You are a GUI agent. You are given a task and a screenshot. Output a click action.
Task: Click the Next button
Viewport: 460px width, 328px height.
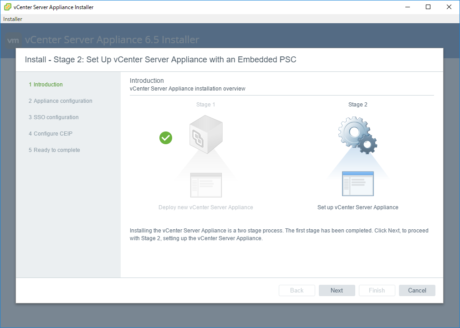[x=337, y=291]
